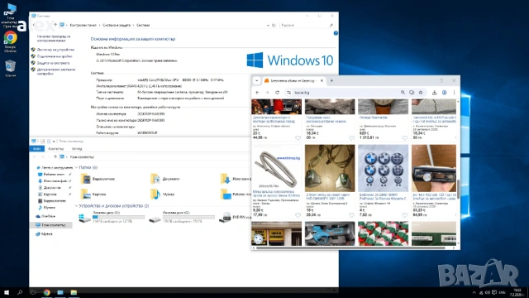Click the magnifier icon in Chrome address bar
Image resolution: width=529 pixels, height=298 pixels.
[403, 92]
